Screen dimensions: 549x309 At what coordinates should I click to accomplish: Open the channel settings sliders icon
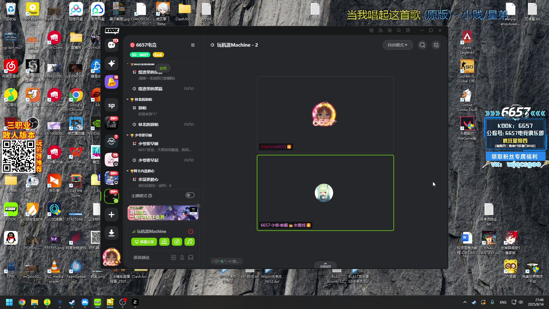[436, 45]
